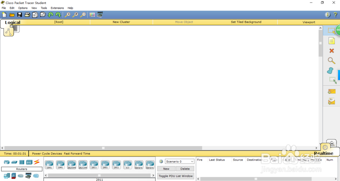Screen dimensions: 340x181
Task: Choose the Draw Polygon shape tool
Action: tap(330, 71)
